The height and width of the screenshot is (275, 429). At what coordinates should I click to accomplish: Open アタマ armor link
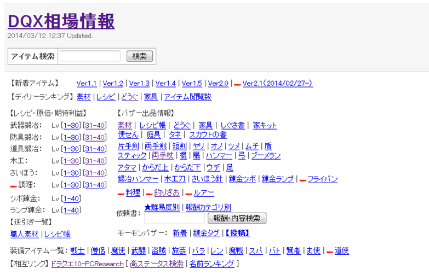pos(127,167)
